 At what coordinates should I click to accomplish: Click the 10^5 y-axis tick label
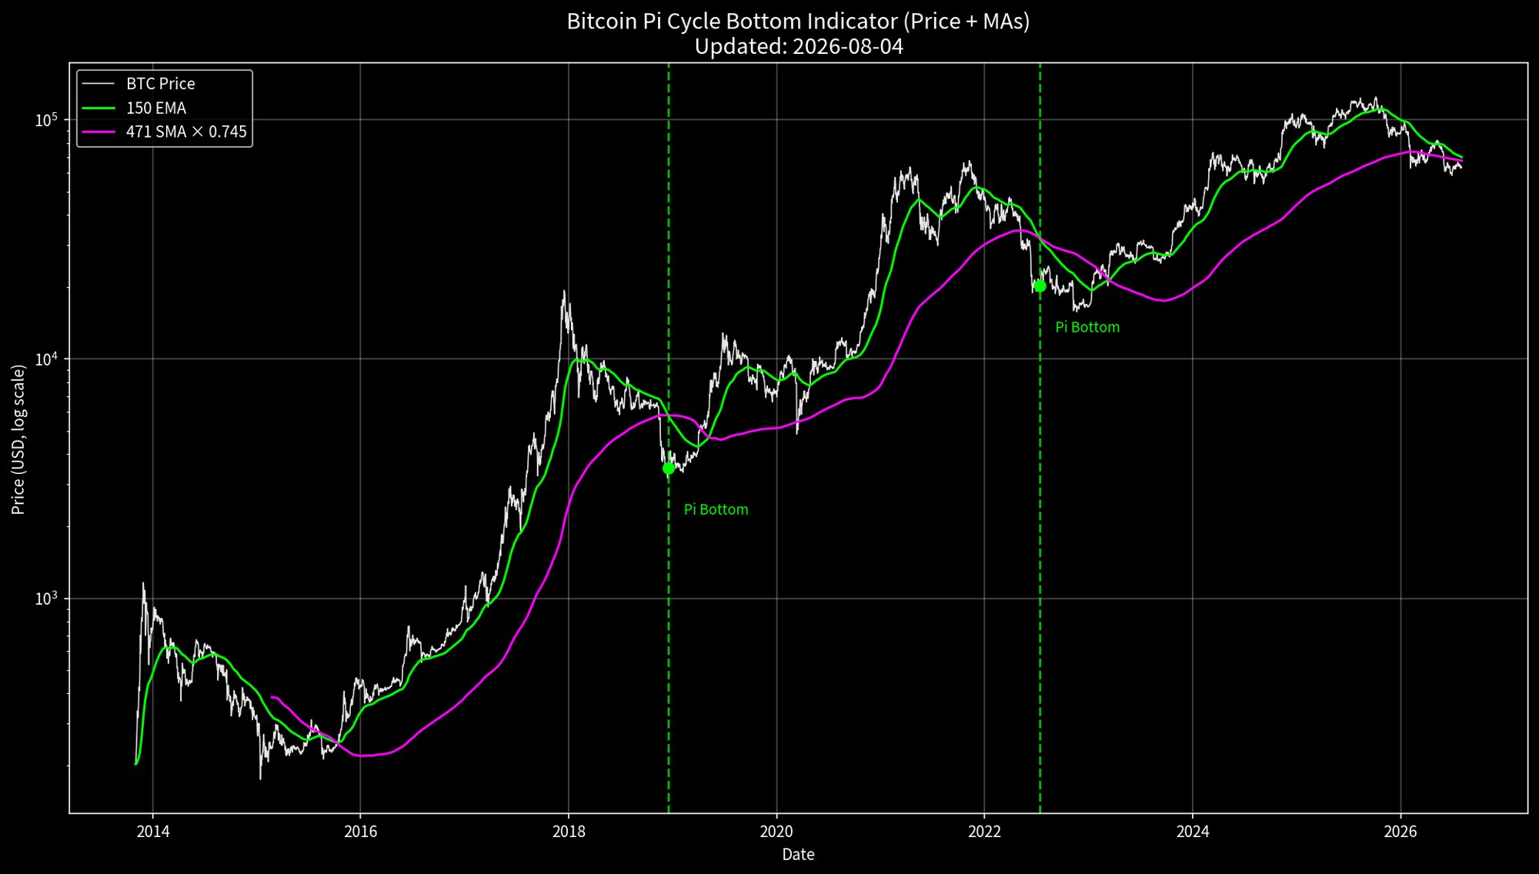[x=48, y=119]
